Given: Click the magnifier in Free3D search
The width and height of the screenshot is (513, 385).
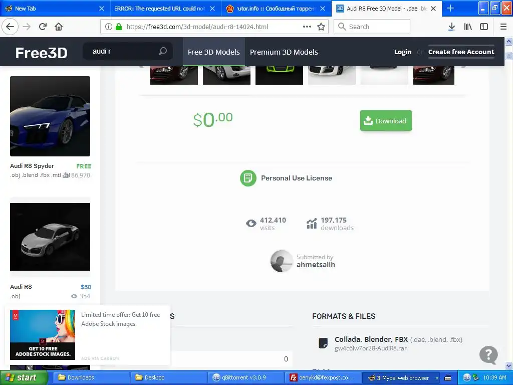Looking at the screenshot, I should (x=163, y=51).
